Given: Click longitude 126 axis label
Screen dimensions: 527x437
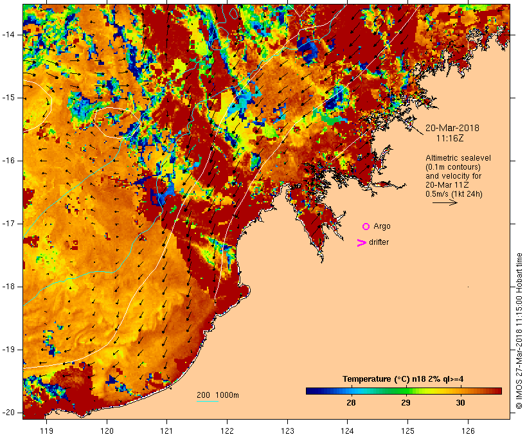Looking at the screenshot, I should pyautogui.click(x=468, y=431).
